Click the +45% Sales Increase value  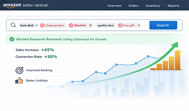pyautogui.click(x=48, y=50)
